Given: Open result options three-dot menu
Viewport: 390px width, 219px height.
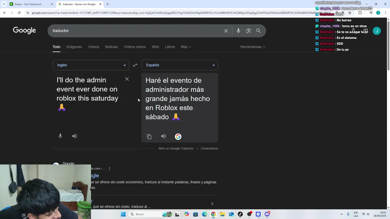Looking at the screenshot, I should (109, 169).
